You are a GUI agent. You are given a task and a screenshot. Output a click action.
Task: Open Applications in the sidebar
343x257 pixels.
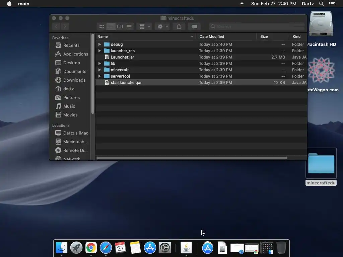click(72, 54)
